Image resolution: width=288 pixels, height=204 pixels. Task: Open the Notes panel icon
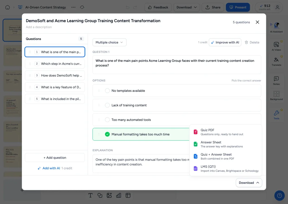pos(276,79)
